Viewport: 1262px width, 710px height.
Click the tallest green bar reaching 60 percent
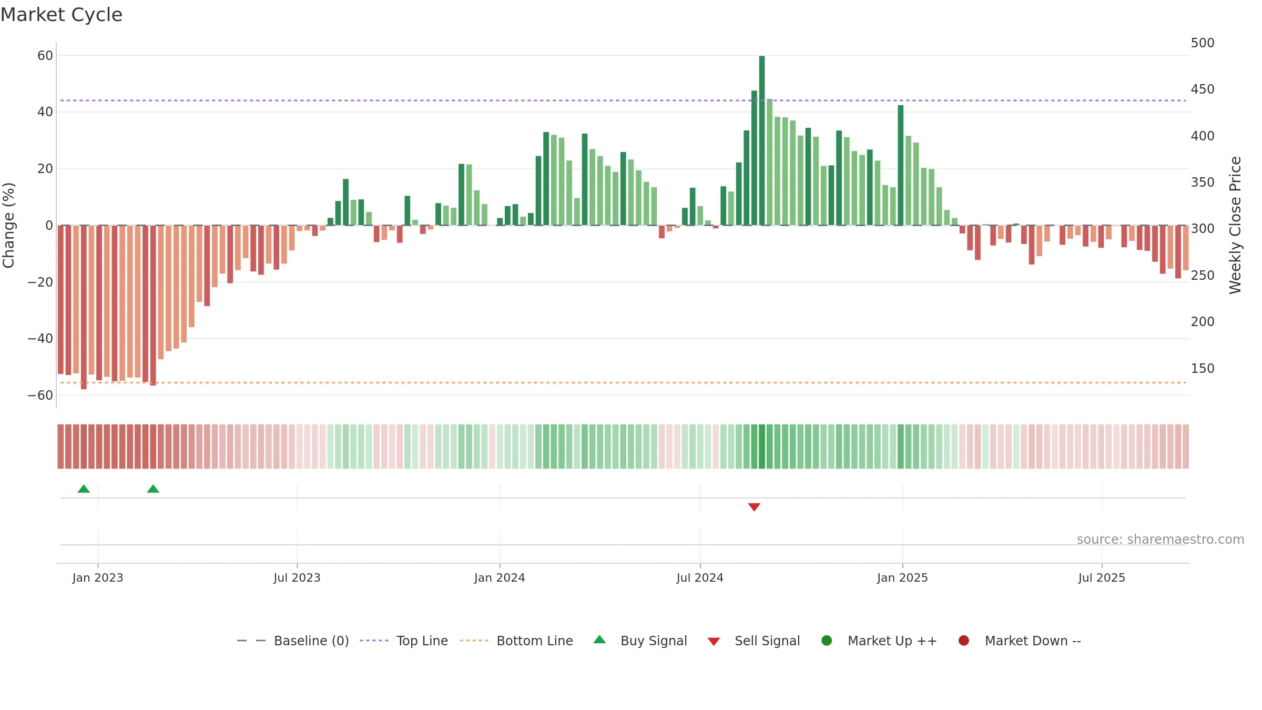762,140
